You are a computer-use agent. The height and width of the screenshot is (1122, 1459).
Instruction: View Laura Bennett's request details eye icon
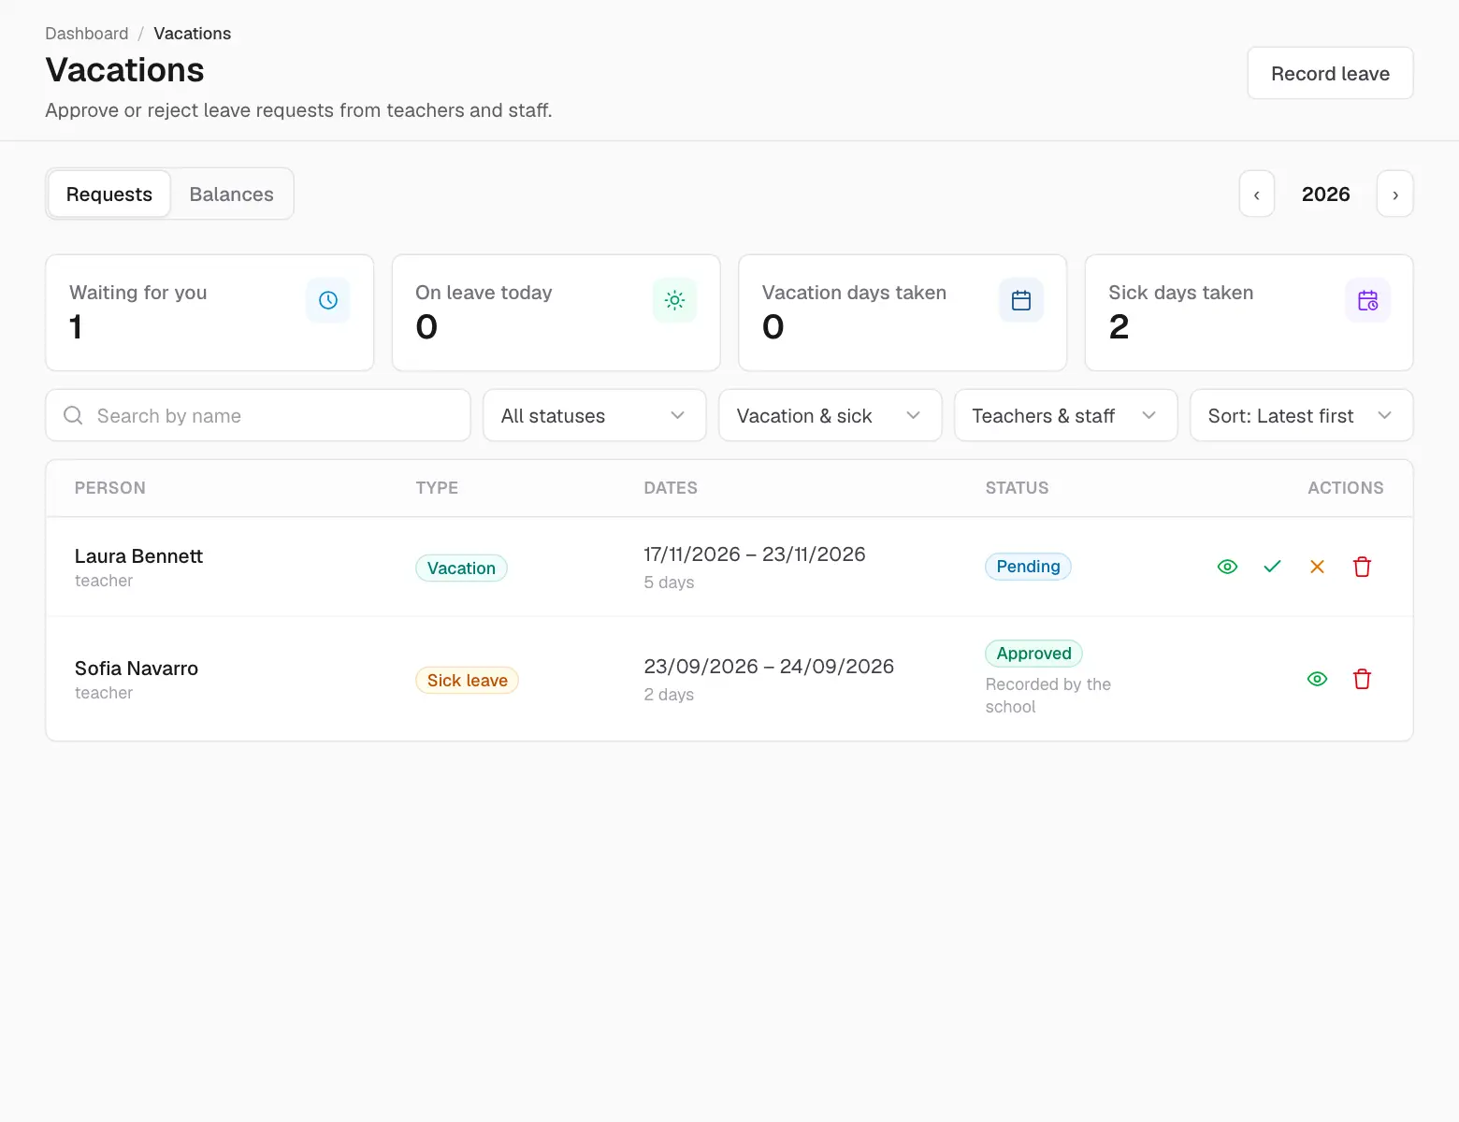[x=1227, y=567]
